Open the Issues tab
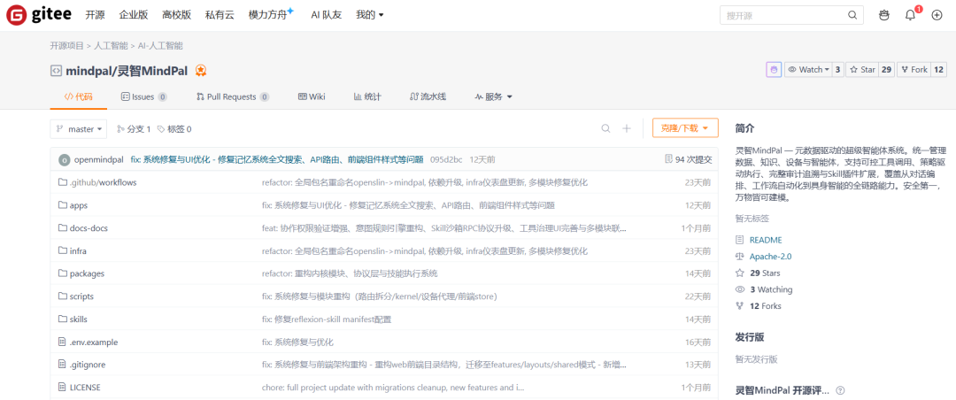The image size is (956, 400). (x=144, y=96)
